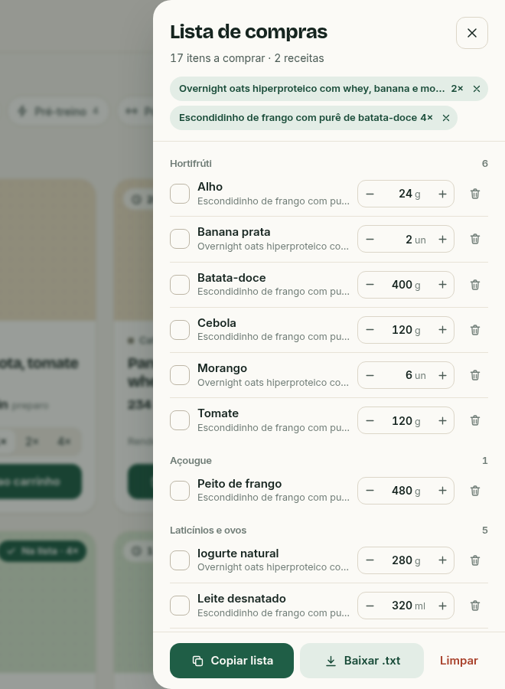This screenshot has width=505, height=689.
Task: Increase Tomate quantity
Action: 443,420
